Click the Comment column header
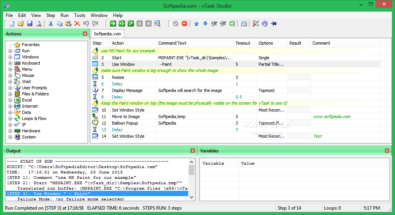 tap(345, 43)
